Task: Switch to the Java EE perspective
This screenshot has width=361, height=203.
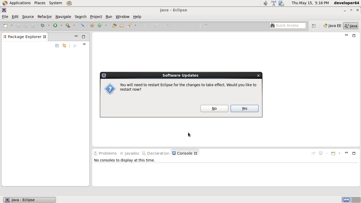Action: (332, 26)
